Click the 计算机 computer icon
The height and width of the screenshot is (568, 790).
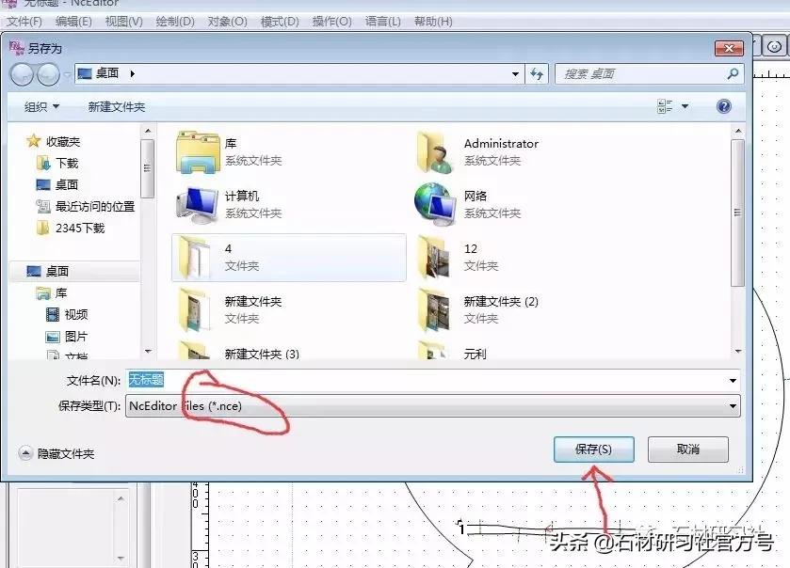197,205
